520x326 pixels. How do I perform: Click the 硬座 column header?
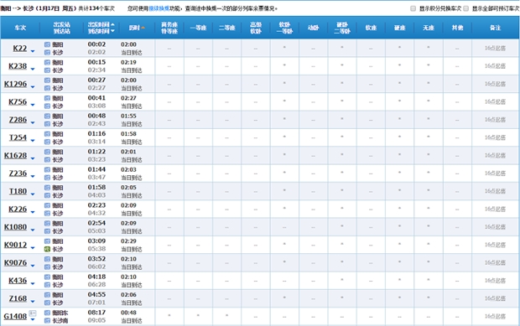pyautogui.click(x=399, y=28)
